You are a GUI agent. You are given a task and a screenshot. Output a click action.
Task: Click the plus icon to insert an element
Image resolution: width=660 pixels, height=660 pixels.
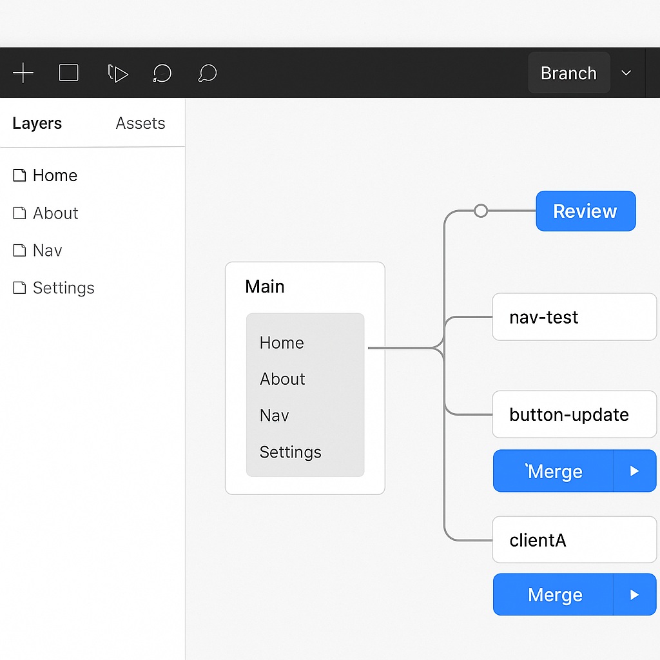(23, 72)
